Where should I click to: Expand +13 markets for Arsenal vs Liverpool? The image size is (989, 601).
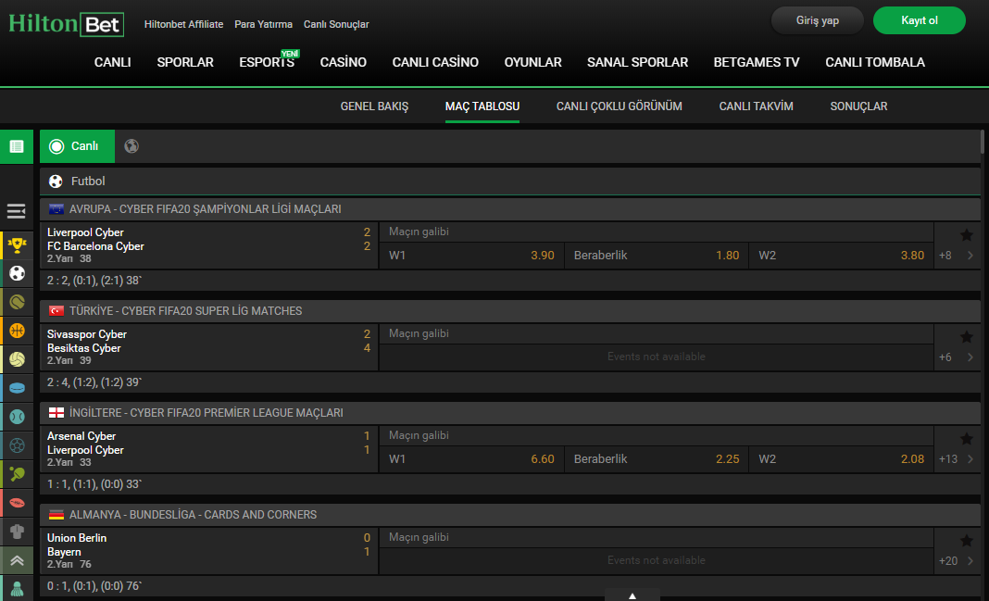[x=957, y=459]
